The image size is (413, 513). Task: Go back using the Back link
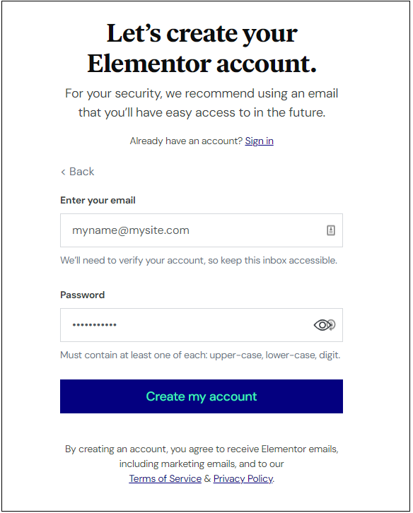(78, 172)
